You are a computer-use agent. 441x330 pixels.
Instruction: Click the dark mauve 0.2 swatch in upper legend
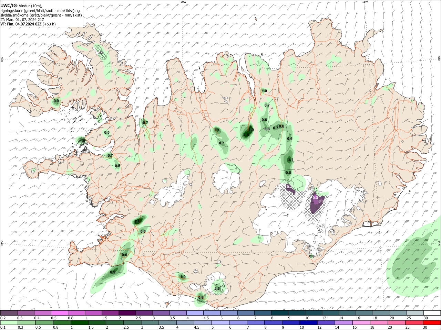coord(9,313)
